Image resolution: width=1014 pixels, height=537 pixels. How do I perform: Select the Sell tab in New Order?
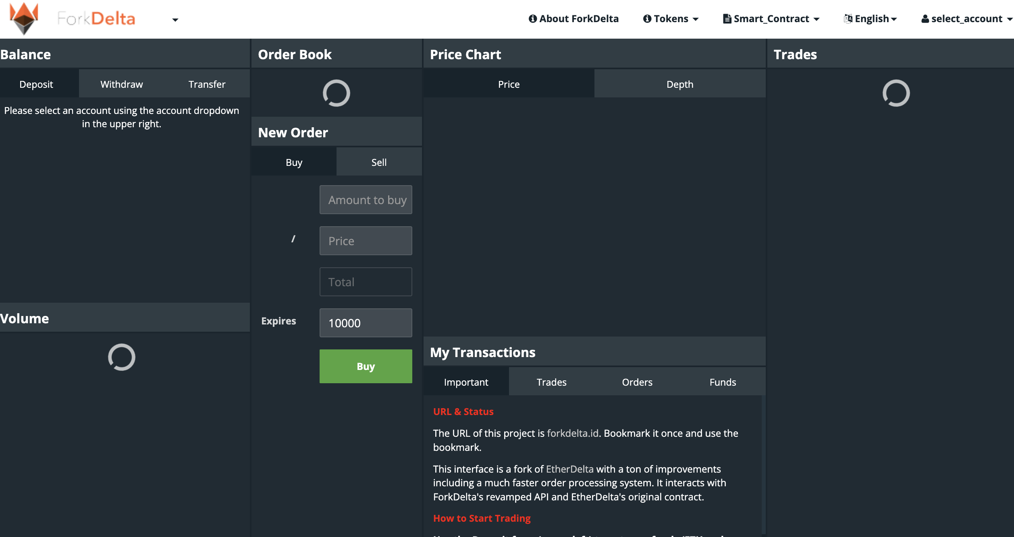[x=379, y=162]
